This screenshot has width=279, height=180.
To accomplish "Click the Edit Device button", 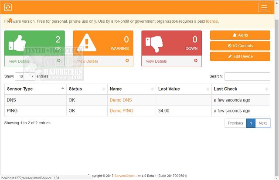I will click(240, 56).
